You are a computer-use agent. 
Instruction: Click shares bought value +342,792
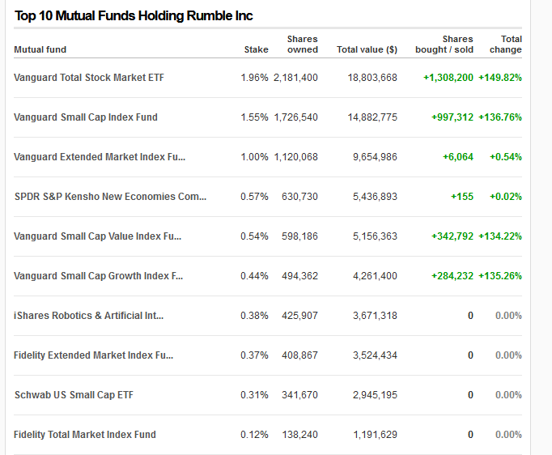(x=452, y=236)
